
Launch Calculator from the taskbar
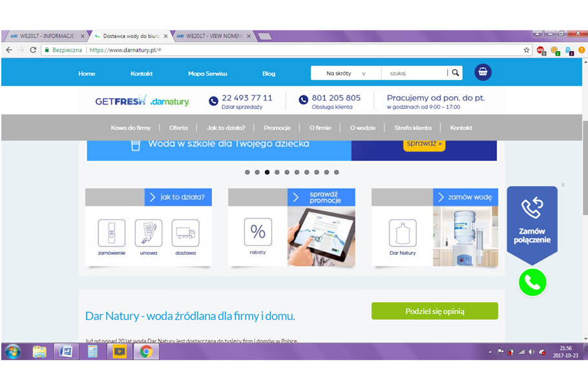(92, 352)
